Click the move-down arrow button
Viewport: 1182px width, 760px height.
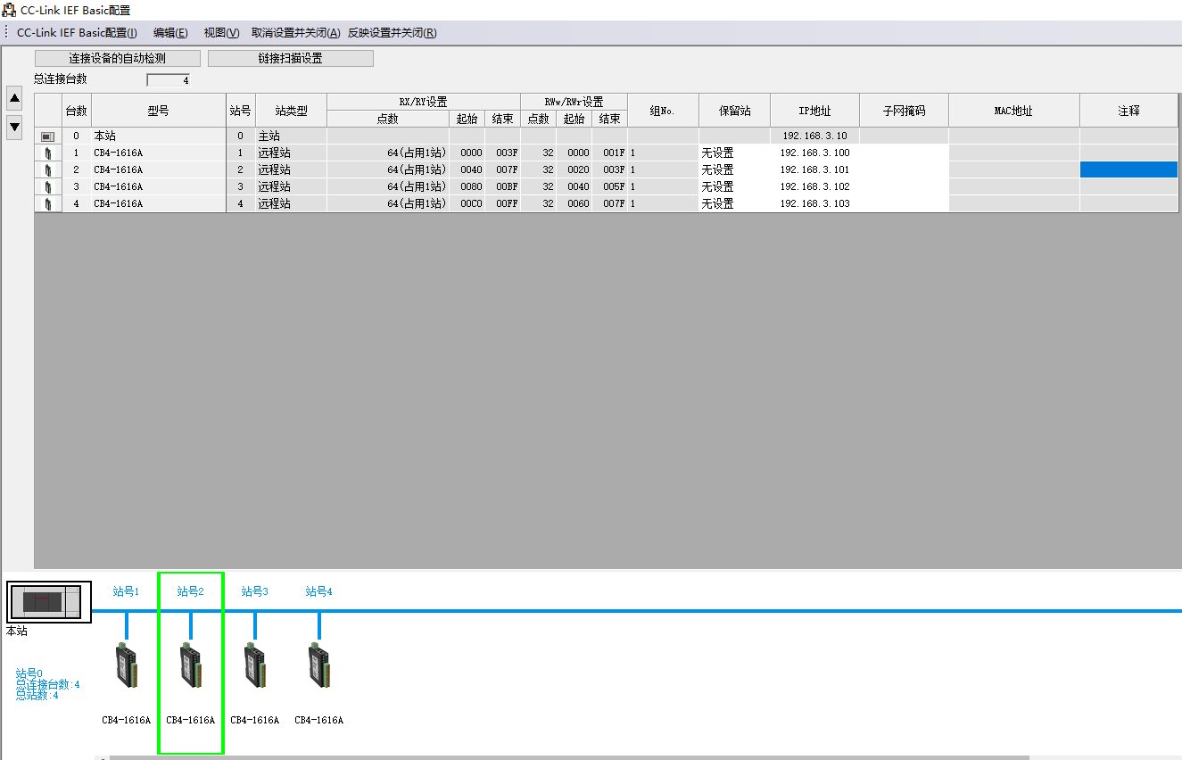14,127
